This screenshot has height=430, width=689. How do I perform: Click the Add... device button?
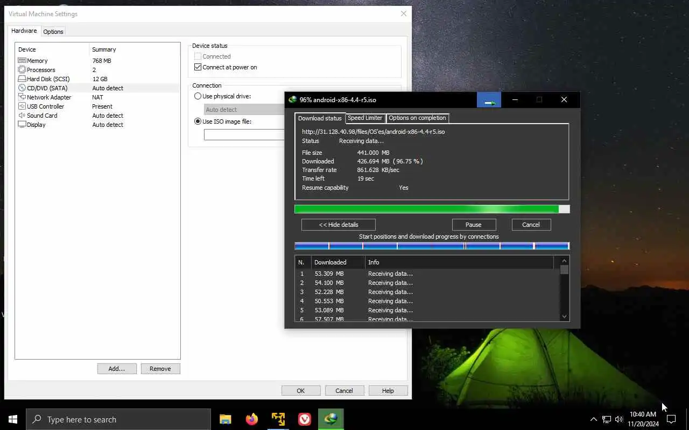tap(117, 369)
